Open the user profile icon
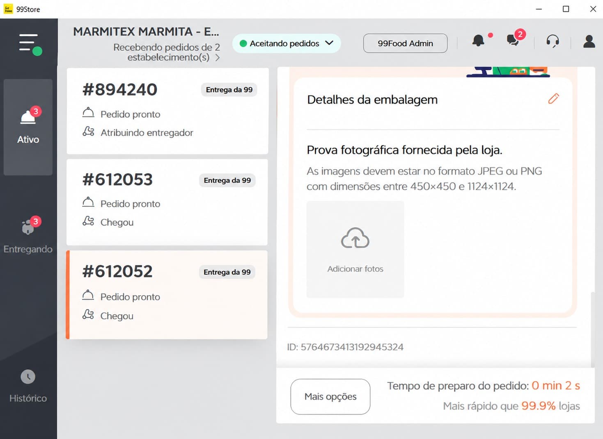This screenshot has height=439, width=603. tap(589, 41)
